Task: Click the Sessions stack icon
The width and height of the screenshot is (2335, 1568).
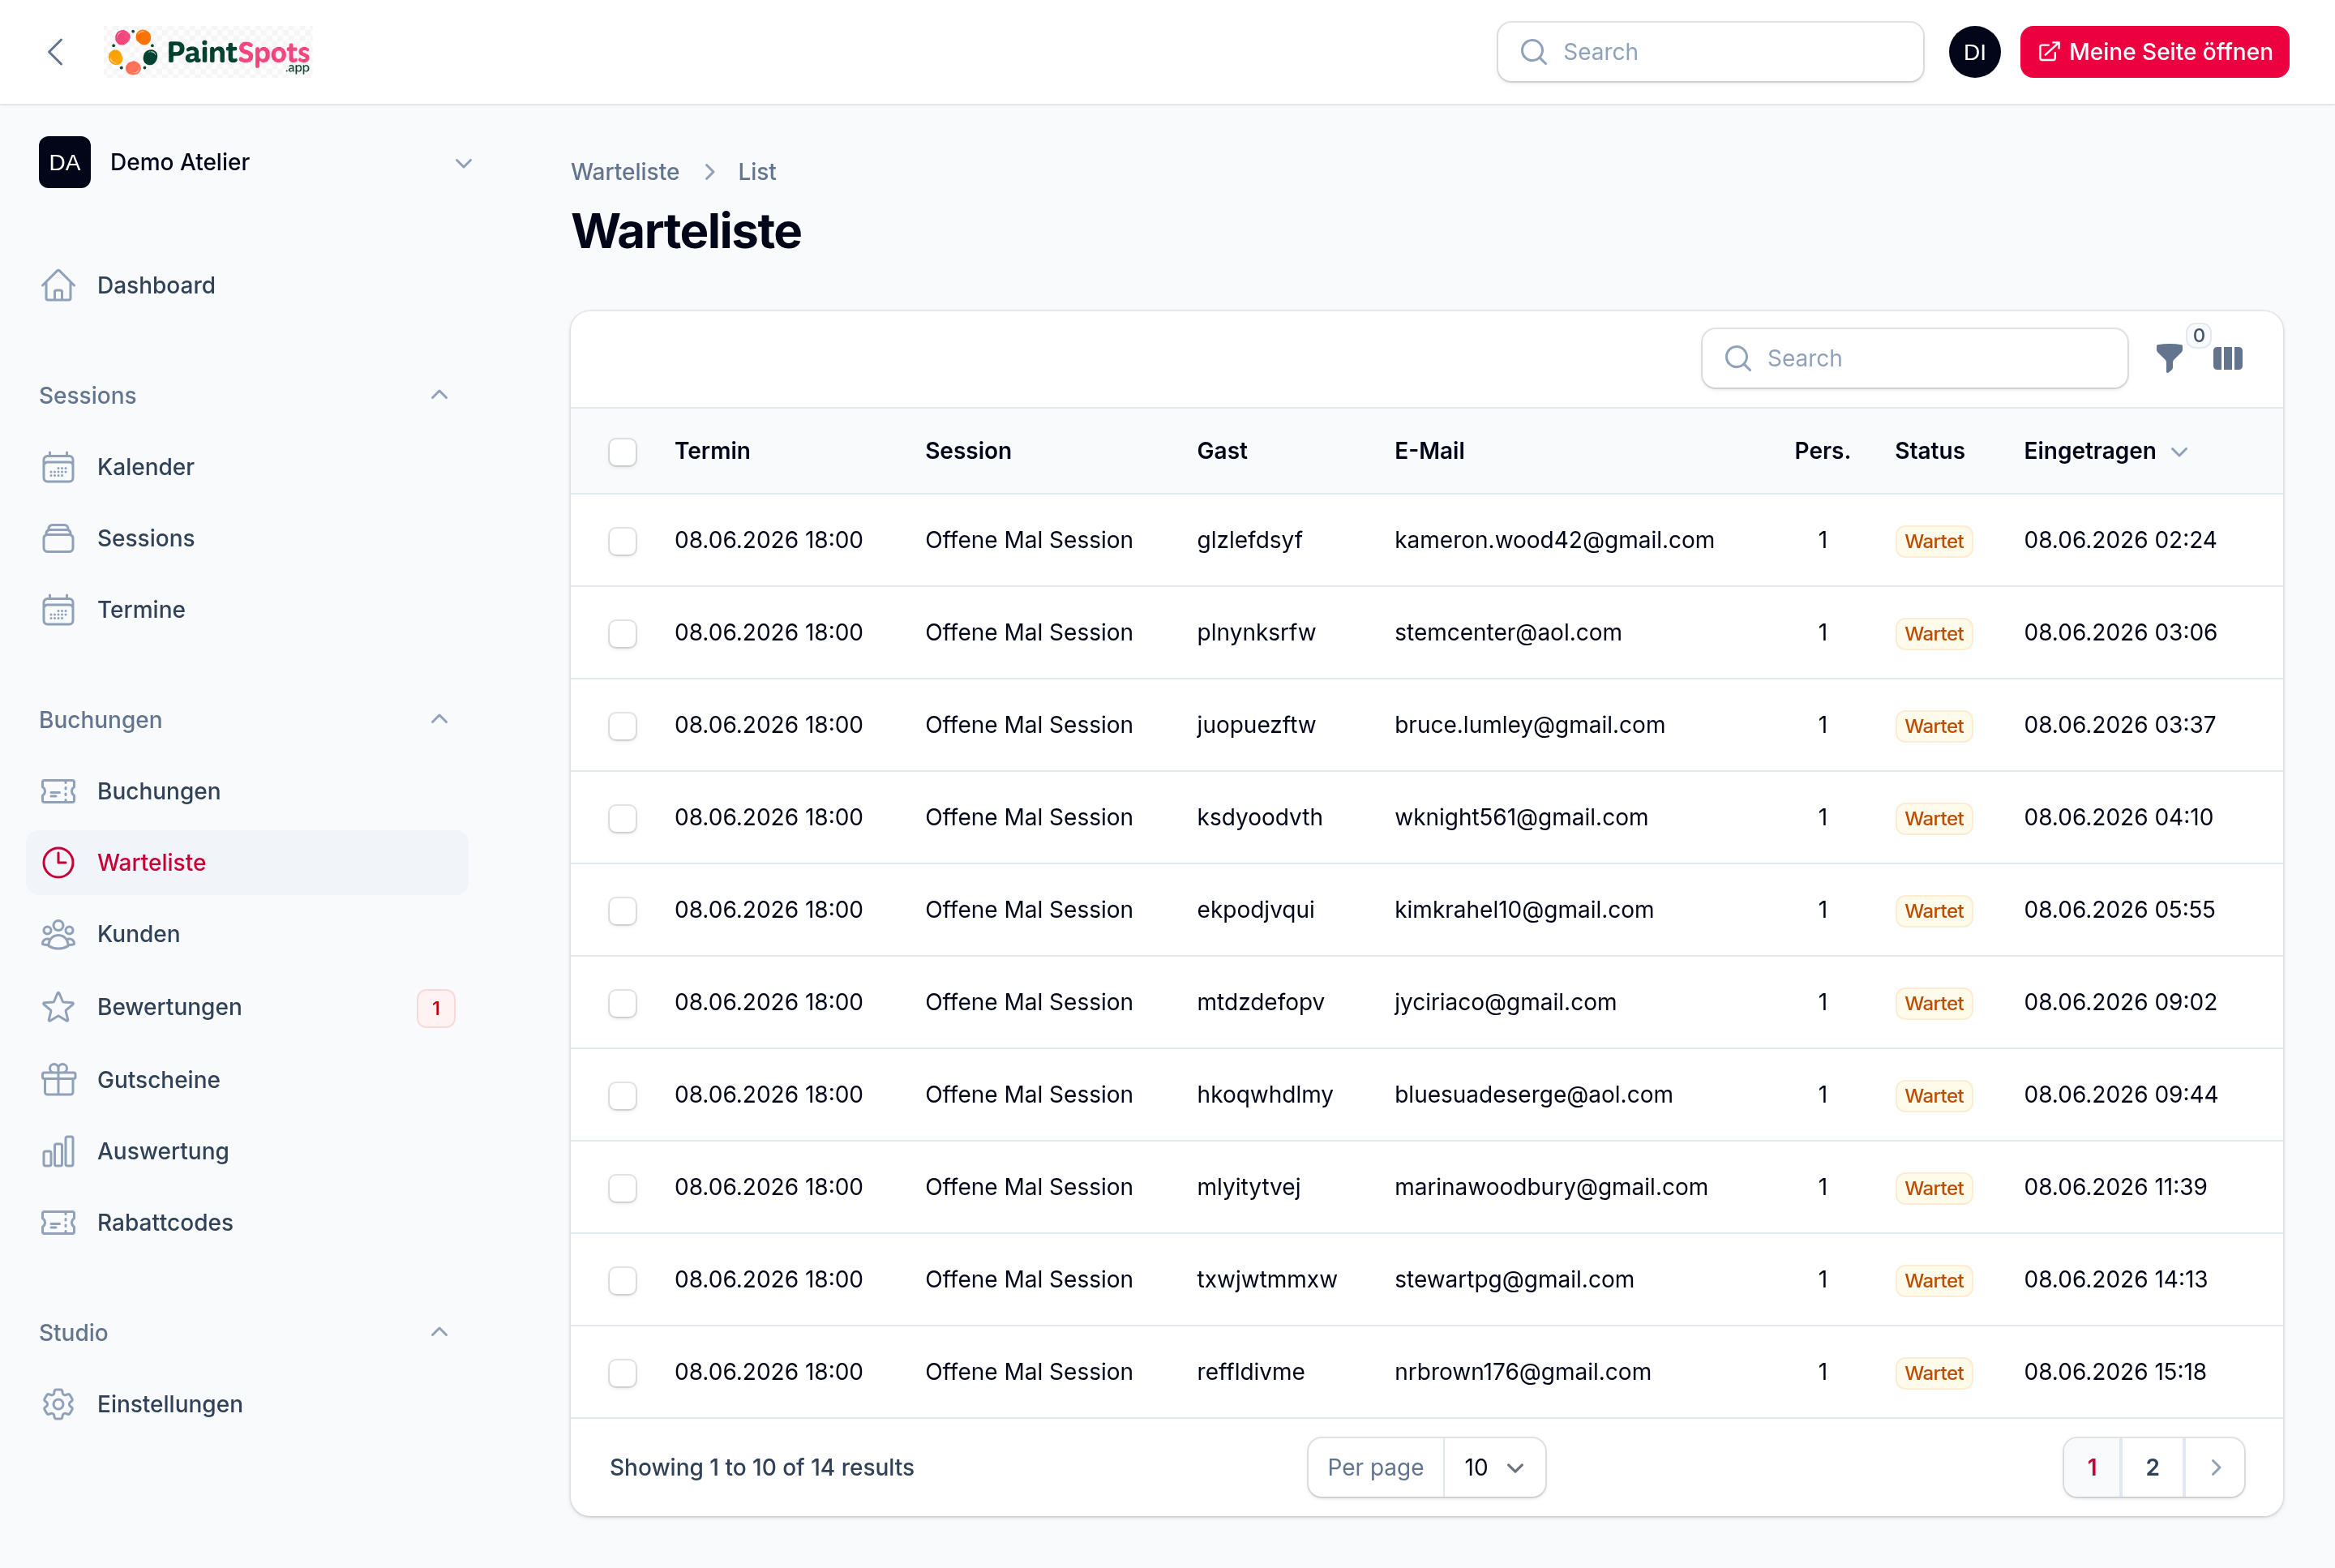Action: [58, 538]
